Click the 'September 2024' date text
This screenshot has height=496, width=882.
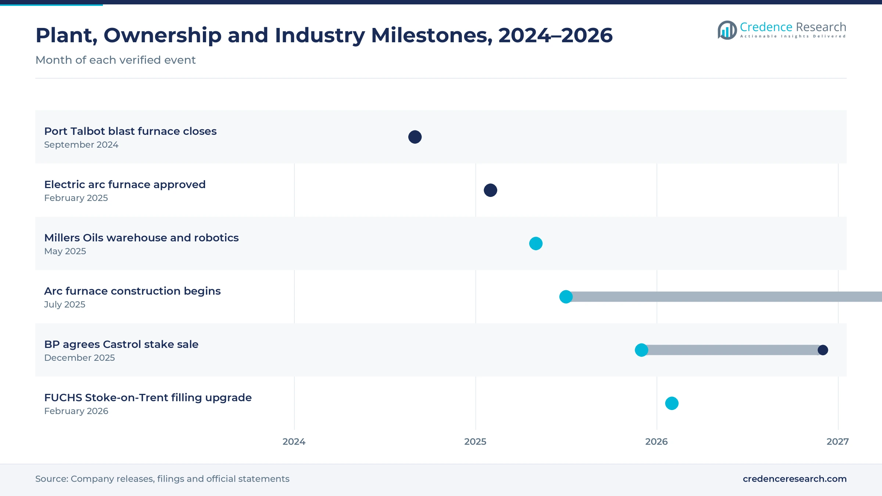(81, 145)
